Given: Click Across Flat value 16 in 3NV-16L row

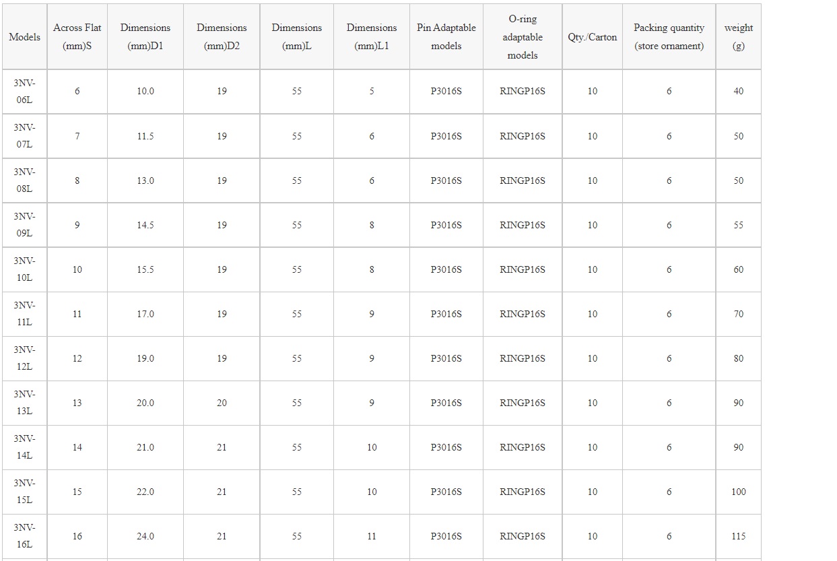Looking at the screenshot, I should (x=77, y=536).
